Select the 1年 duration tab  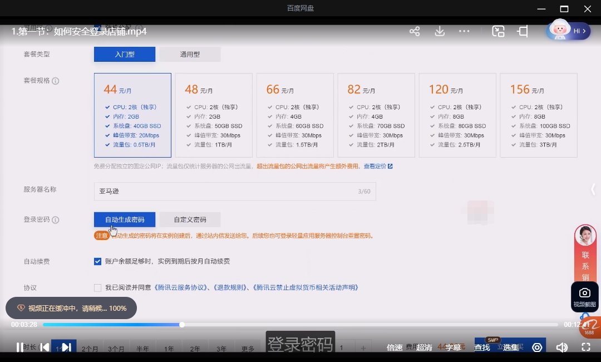click(x=169, y=349)
